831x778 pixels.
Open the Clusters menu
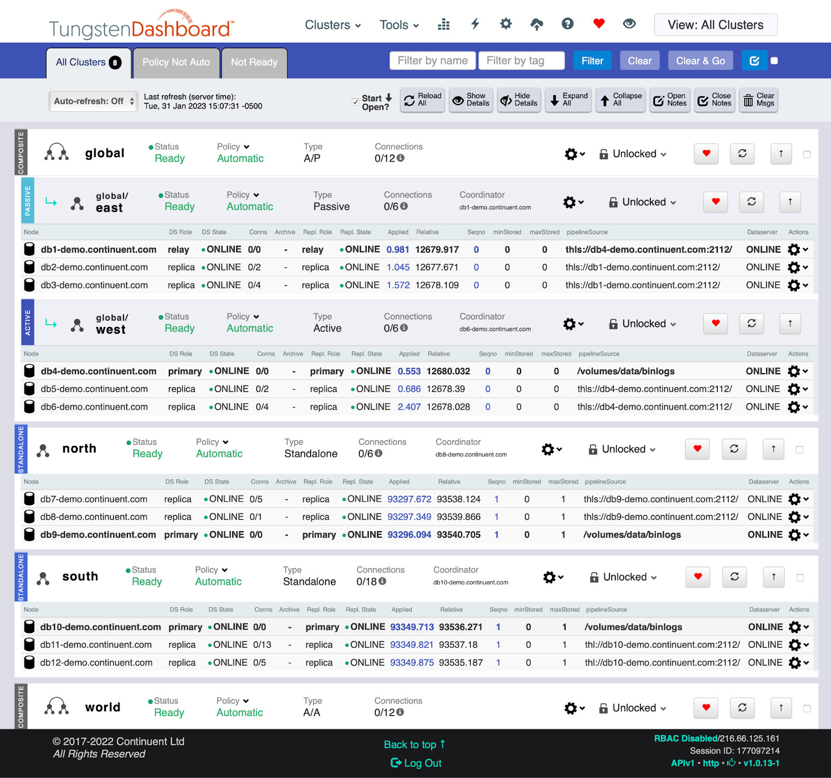tap(332, 25)
